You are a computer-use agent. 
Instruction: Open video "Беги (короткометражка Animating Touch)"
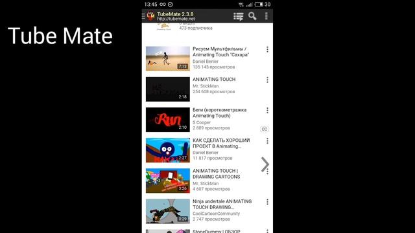tap(219, 113)
